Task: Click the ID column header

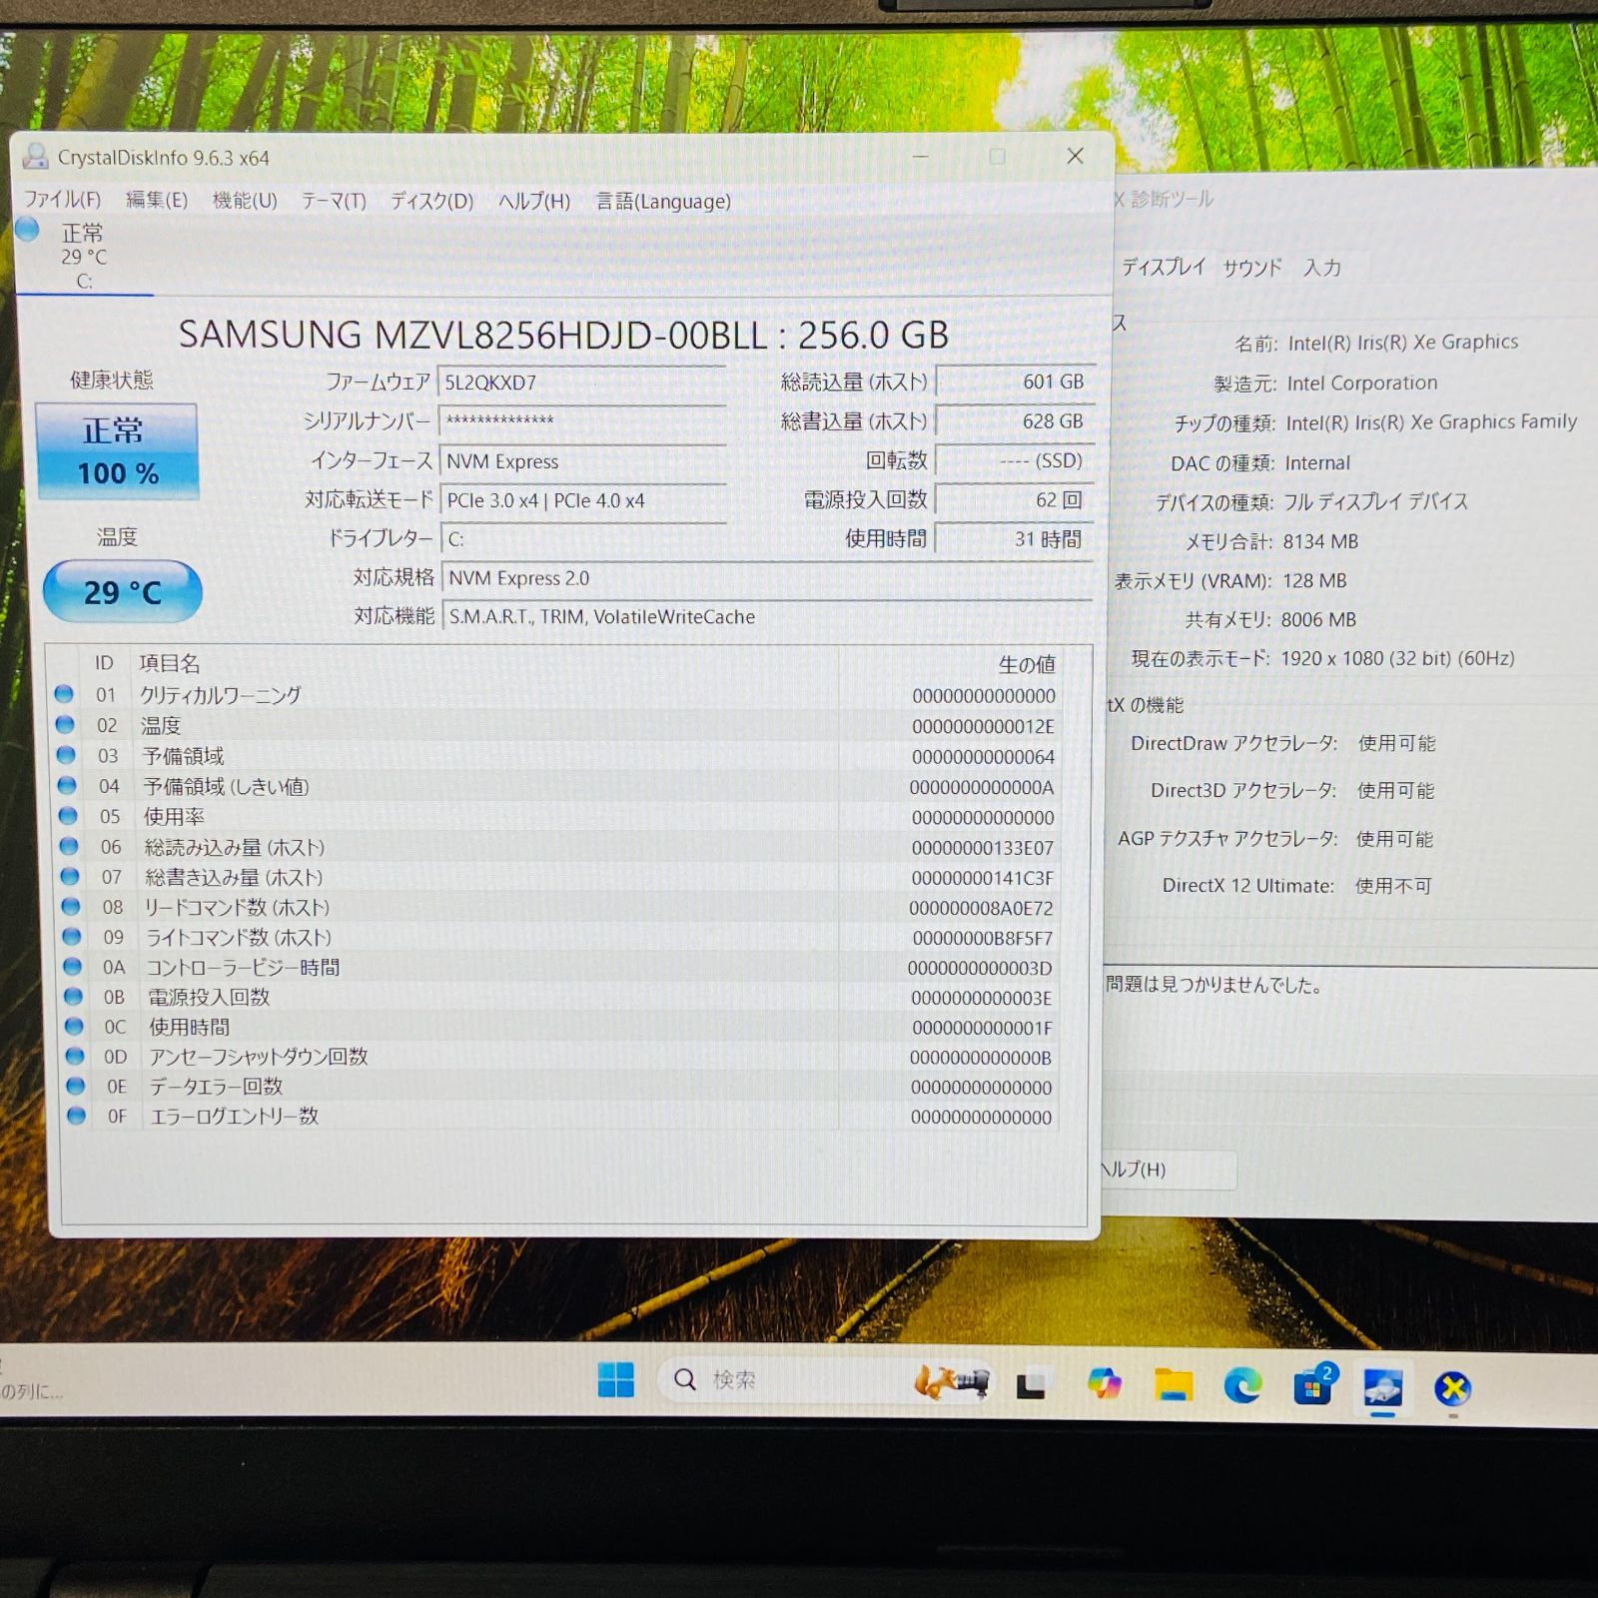Action: coord(104,663)
